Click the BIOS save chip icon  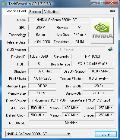[110, 49]
